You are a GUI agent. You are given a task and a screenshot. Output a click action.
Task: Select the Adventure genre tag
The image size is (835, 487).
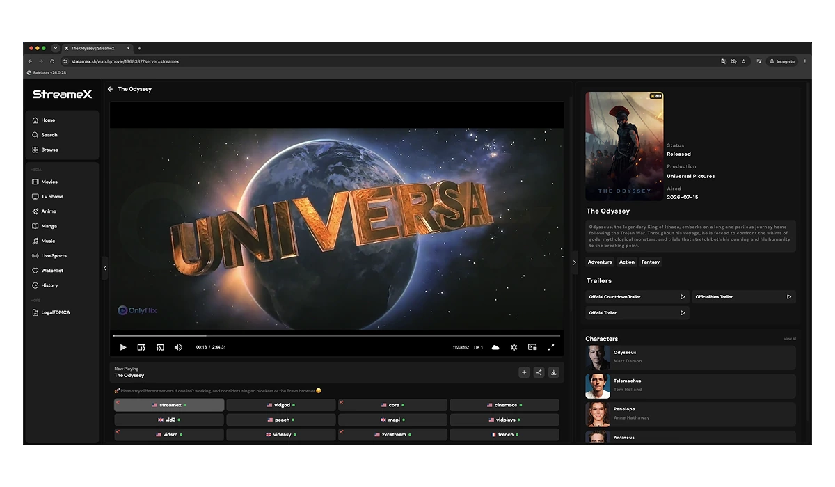[x=600, y=262]
